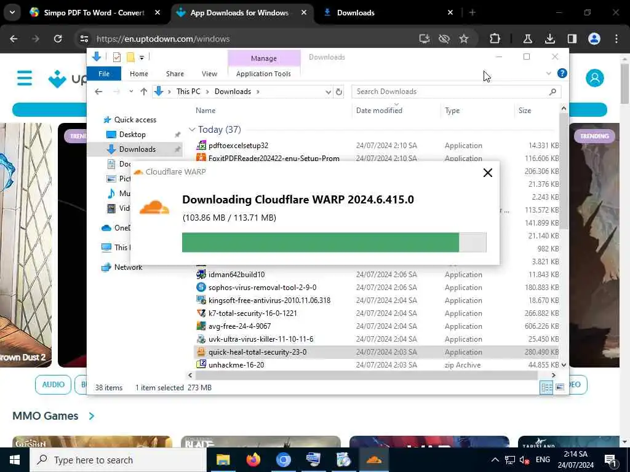Viewport: 630px width, 472px height.
Task: Open Customize Quick Access Toolbar dropdown
Action: [142, 58]
